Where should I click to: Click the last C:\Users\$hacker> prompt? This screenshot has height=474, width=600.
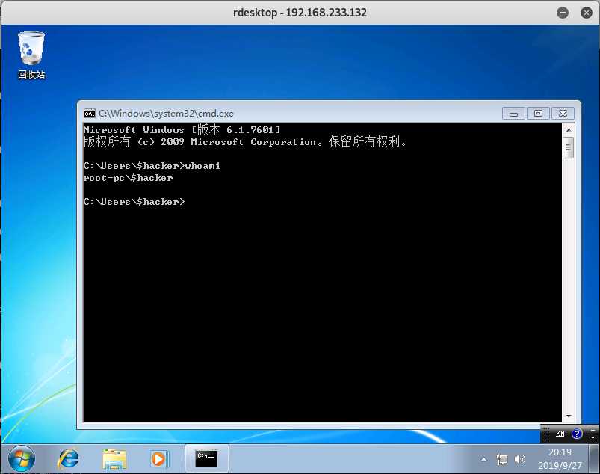click(134, 202)
